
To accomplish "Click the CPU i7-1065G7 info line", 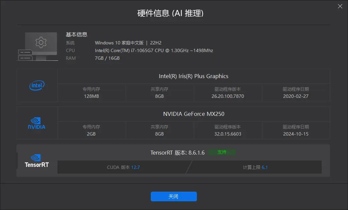I will click(154, 50).
